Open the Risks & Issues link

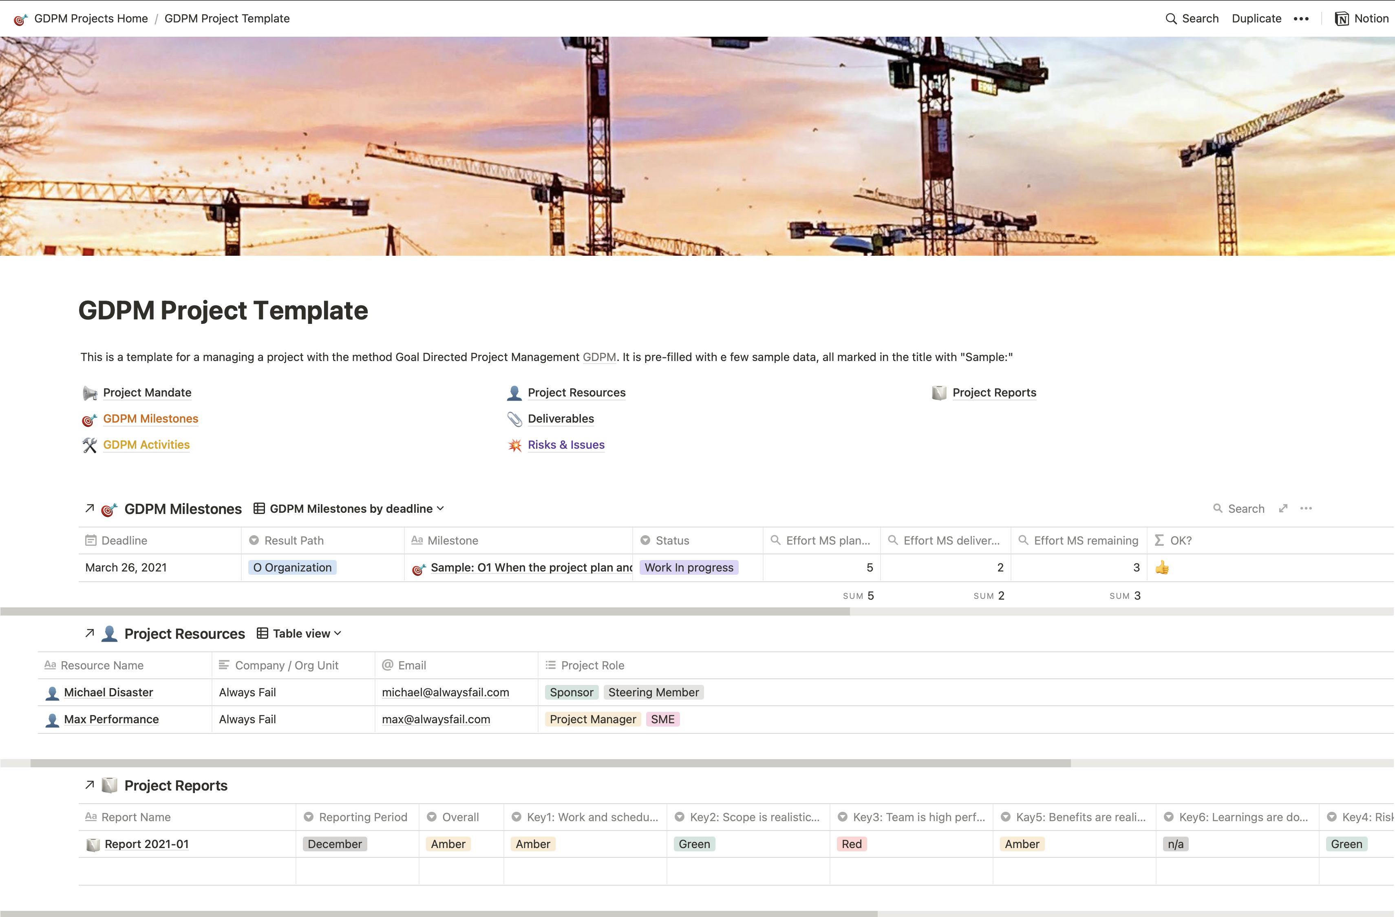(565, 445)
